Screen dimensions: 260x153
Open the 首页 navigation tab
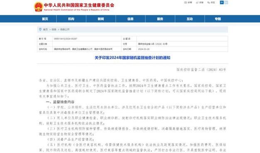click(45, 19)
